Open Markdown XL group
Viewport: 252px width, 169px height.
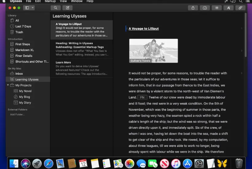(28, 50)
